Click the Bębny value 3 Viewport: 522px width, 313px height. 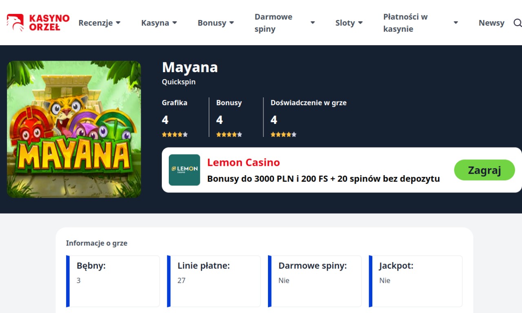[79, 280]
